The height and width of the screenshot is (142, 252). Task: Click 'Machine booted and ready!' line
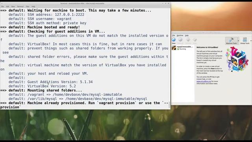point(40,27)
